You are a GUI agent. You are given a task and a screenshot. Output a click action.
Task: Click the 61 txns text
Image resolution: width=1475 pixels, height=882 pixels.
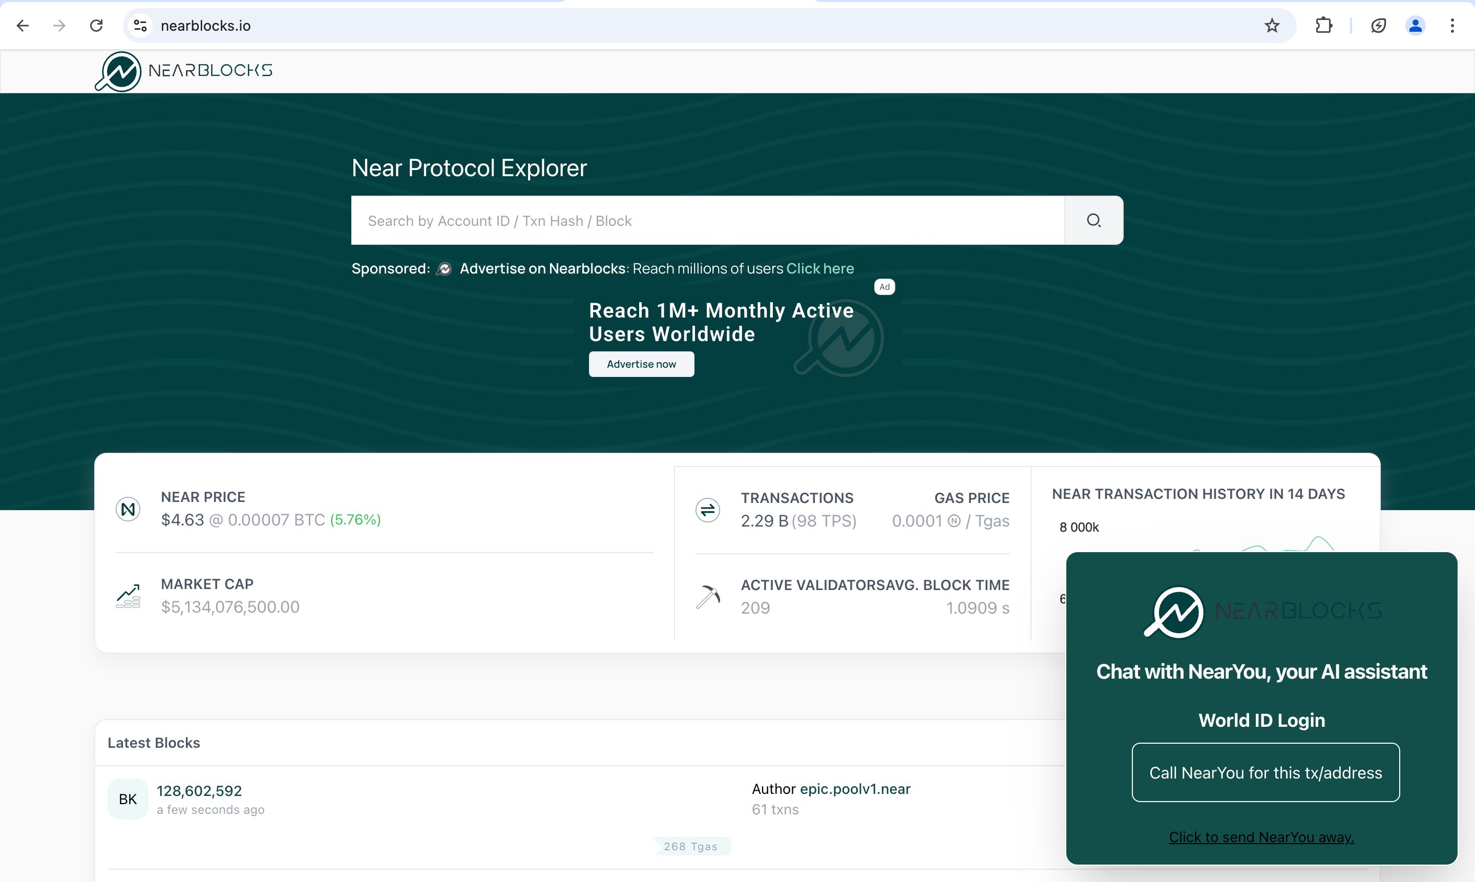[775, 809]
